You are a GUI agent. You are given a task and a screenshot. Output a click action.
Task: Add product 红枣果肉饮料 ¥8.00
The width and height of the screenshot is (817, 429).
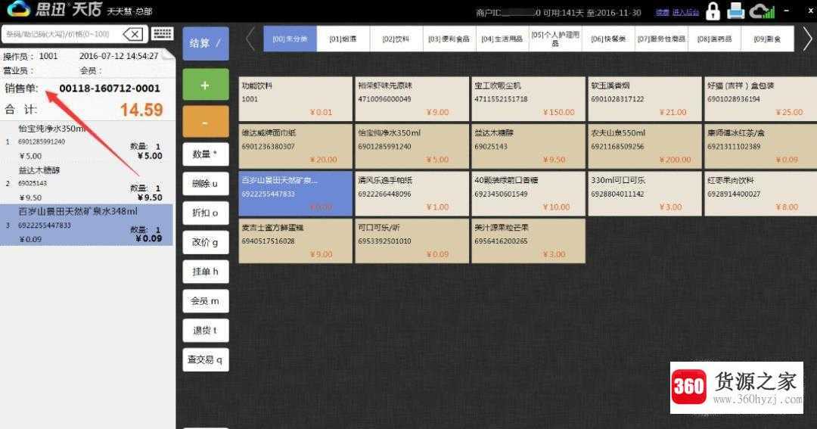[x=761, y=194]
